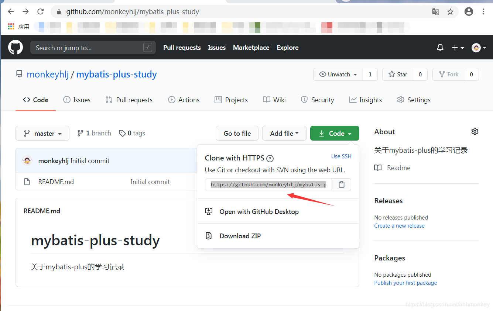Open the plus create-new menu
This screenshot has width=493, height=311.
(458, 48)
